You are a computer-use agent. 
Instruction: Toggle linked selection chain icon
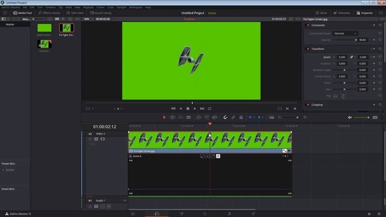tap(233, 118)
